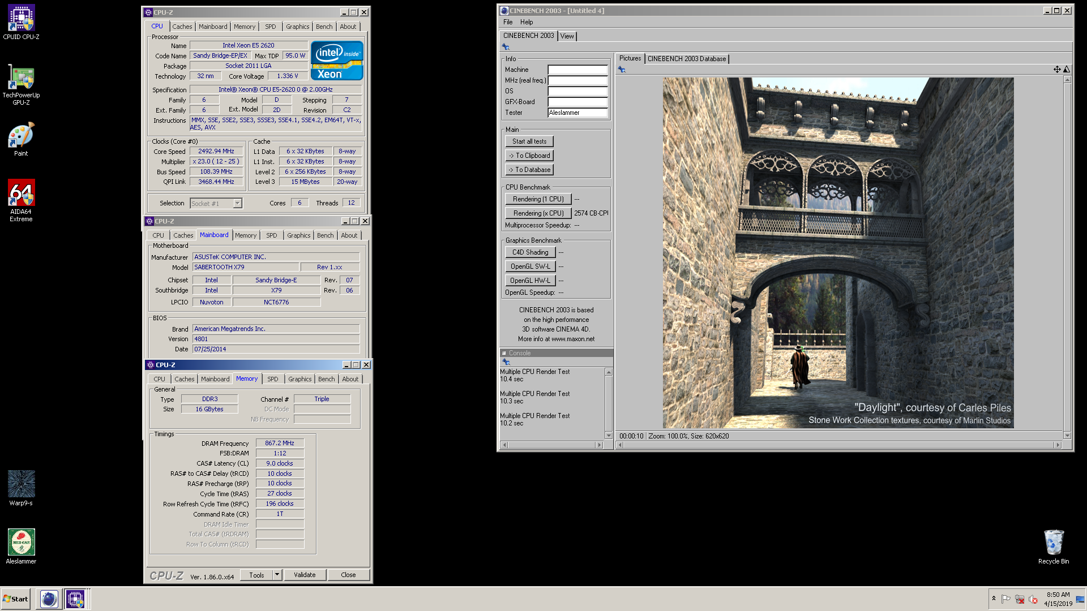Select the Pictures tab in CINEBENCH

630,58
